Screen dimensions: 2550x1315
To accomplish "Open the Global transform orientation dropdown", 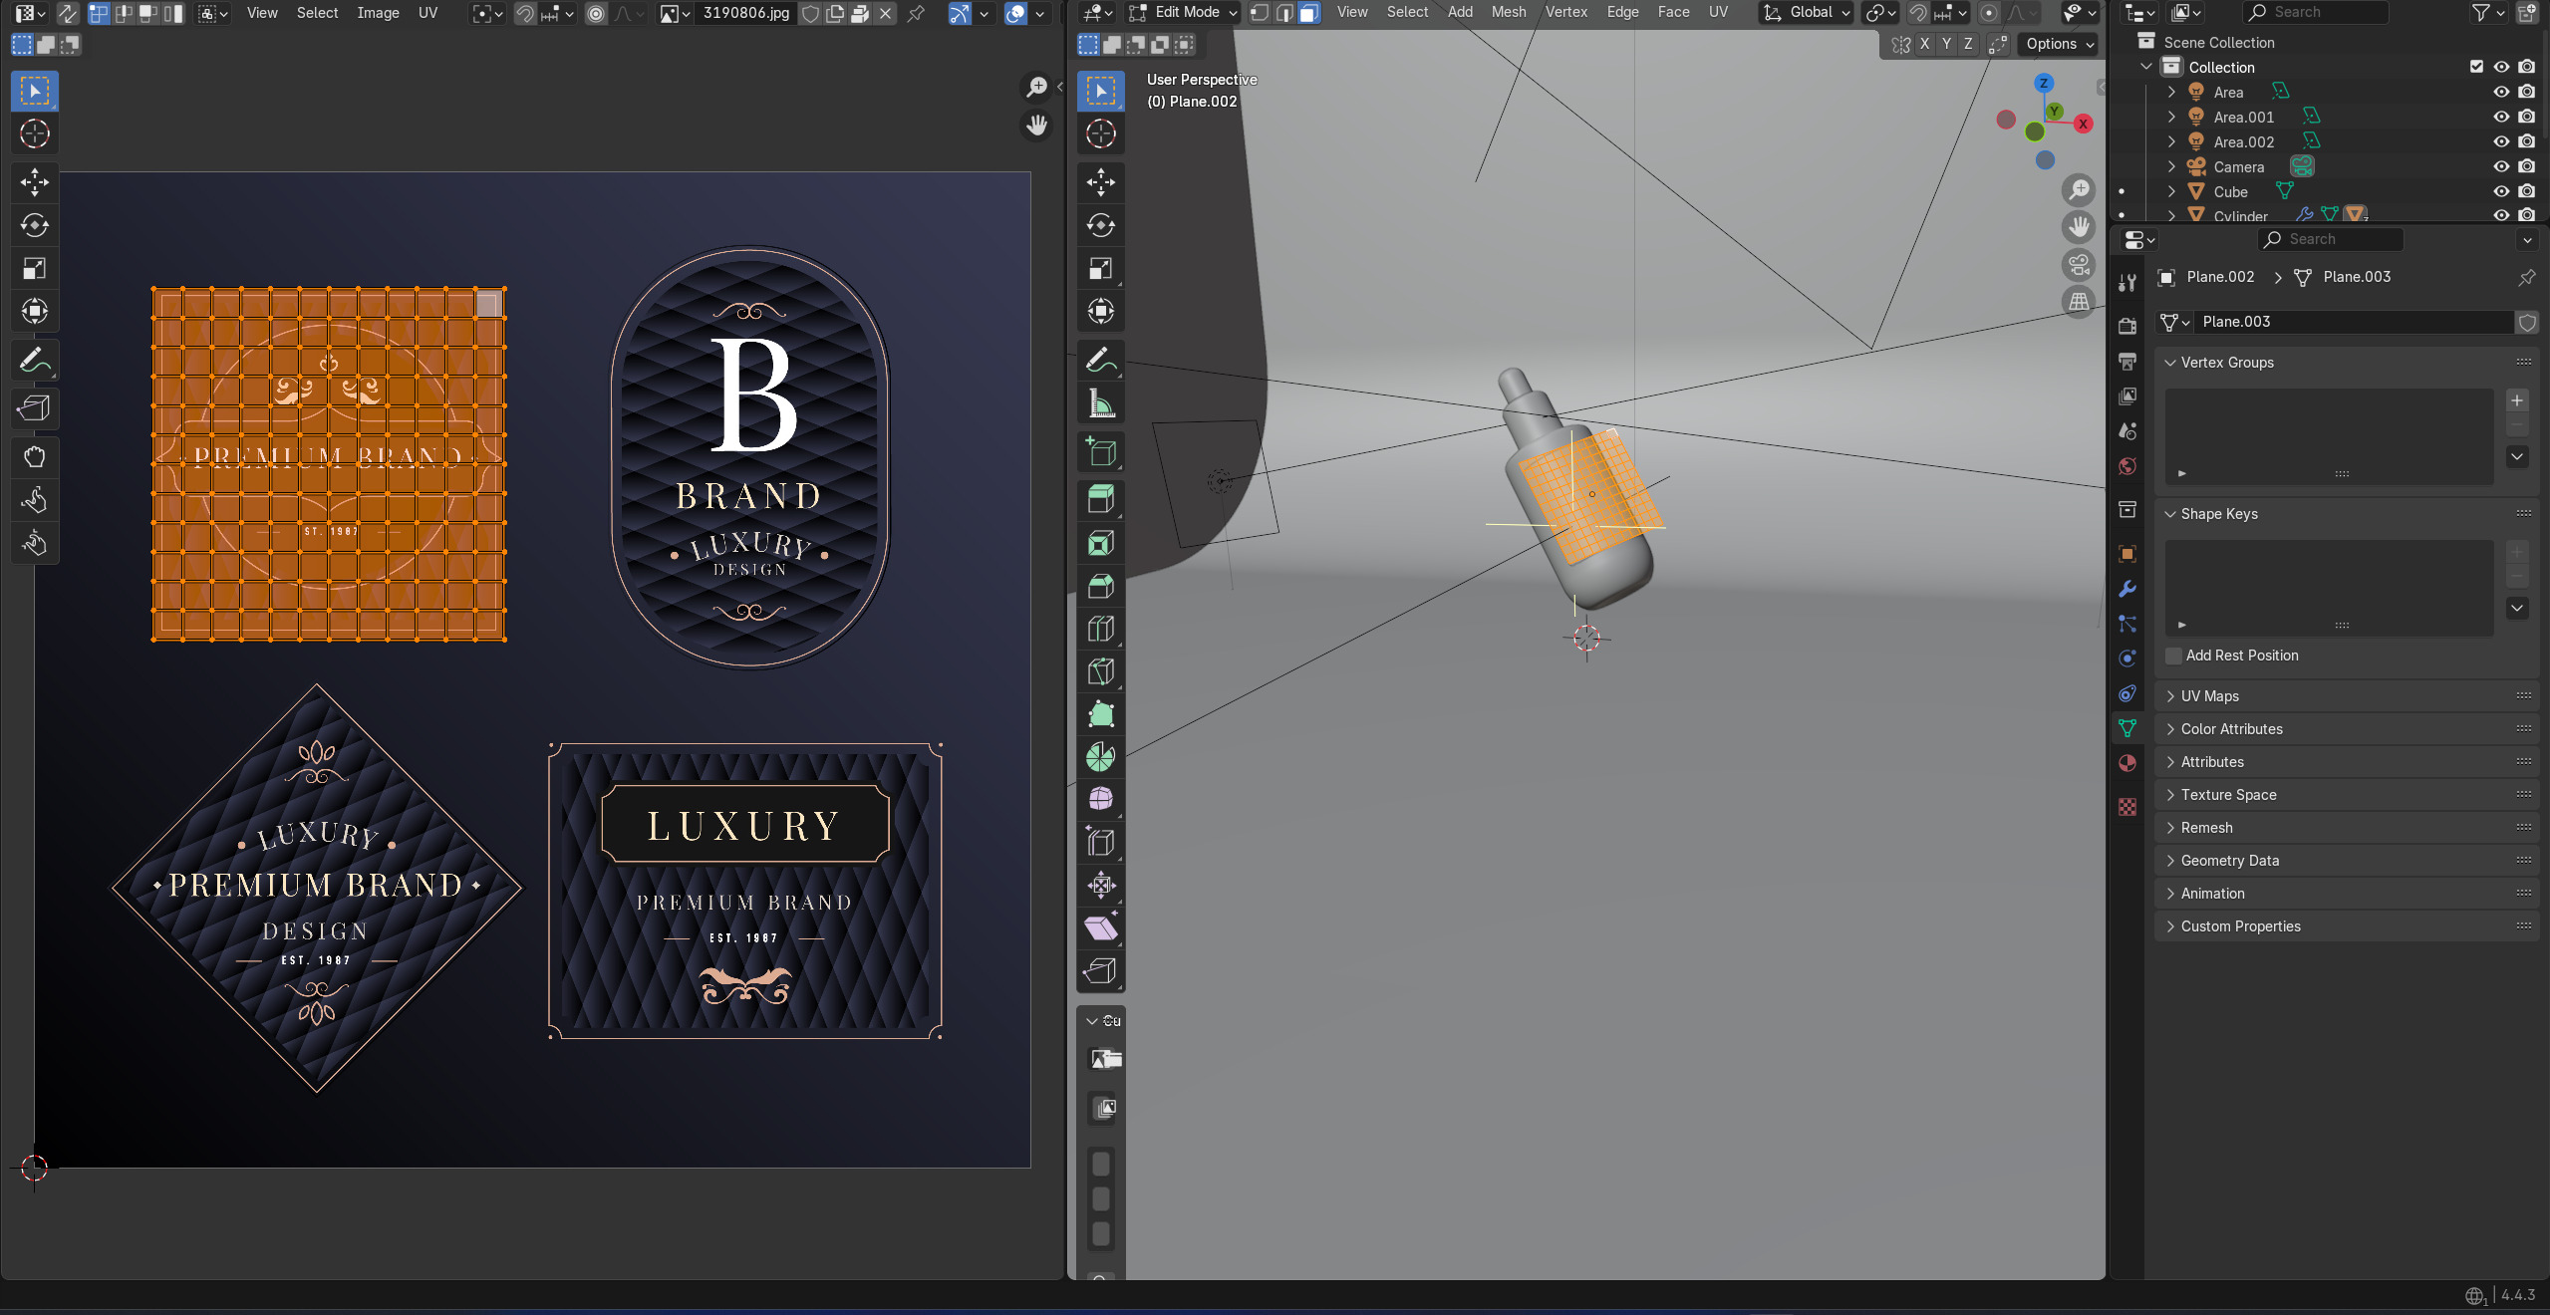I will point(1808,13).
